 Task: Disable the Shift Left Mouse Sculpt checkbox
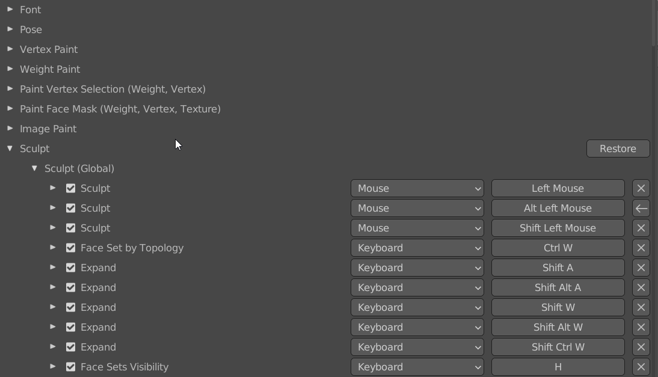70,228
